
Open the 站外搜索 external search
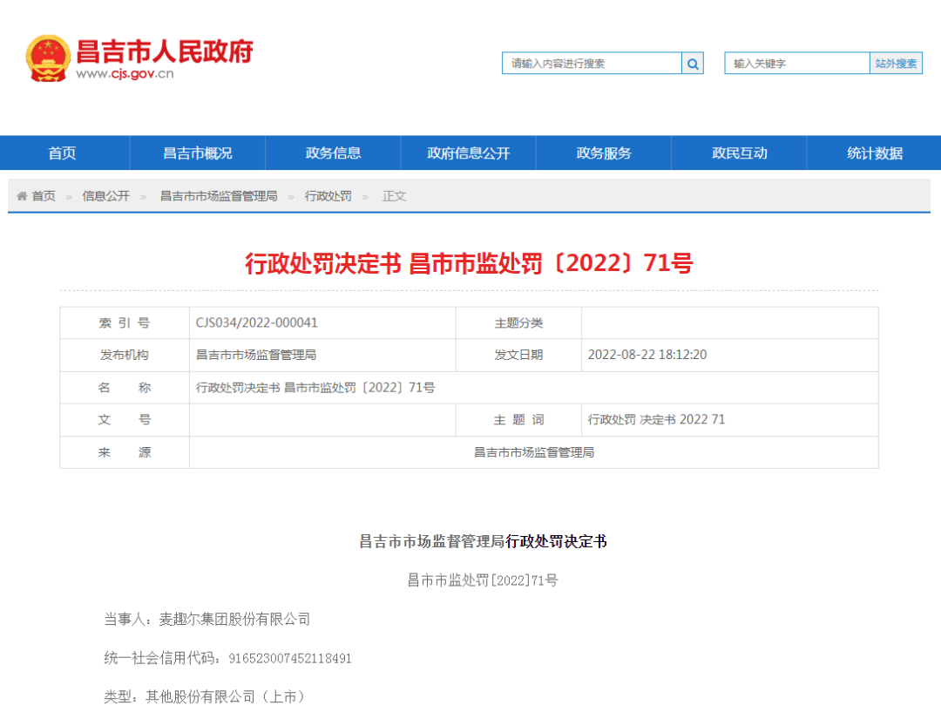tap(896, 63)
